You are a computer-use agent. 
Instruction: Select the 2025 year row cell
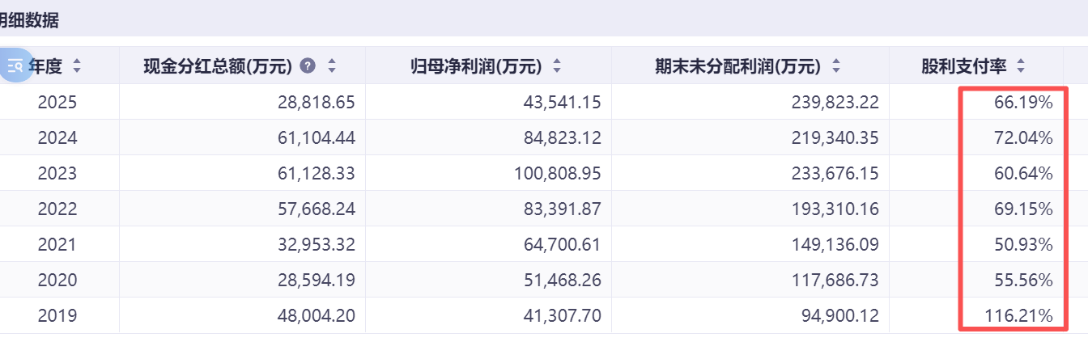(x=57, y=103)
